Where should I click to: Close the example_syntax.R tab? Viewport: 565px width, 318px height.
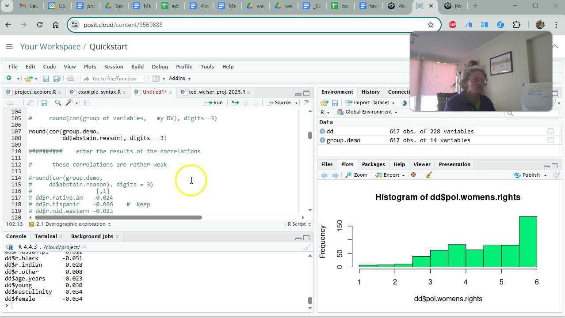[124, 92]
